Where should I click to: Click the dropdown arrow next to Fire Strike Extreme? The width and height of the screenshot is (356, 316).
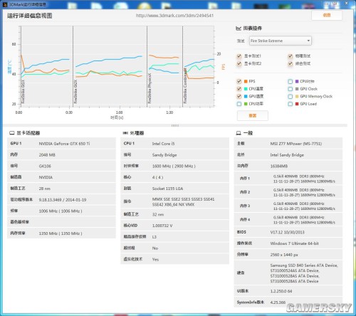click(308, 41)
